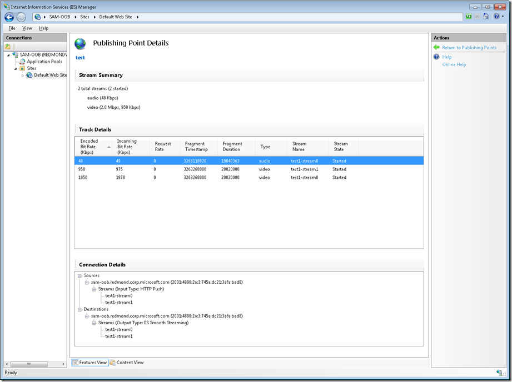
Task: Collapse Streams (Input Type: HTTP Push)
Action: (x=94, y=289)
